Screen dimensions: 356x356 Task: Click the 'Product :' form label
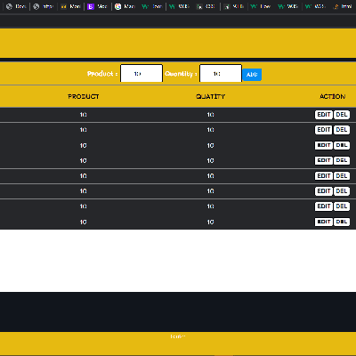(102, 74)
